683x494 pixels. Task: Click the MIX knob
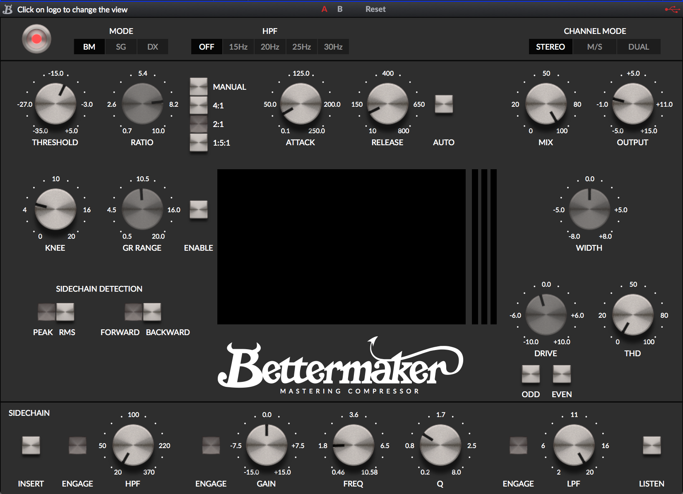546,104
